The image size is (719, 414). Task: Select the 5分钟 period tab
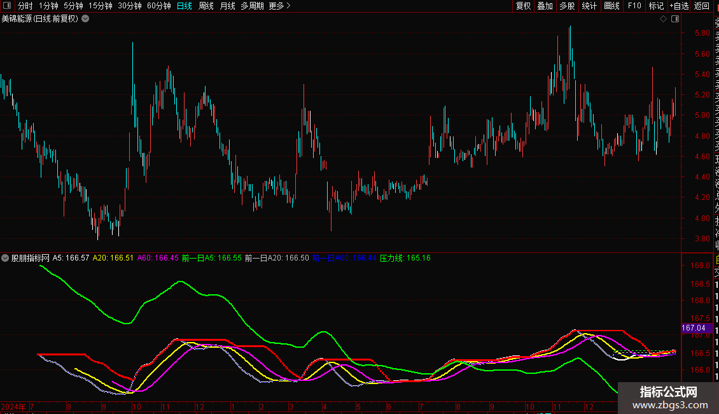coord(73,6)
